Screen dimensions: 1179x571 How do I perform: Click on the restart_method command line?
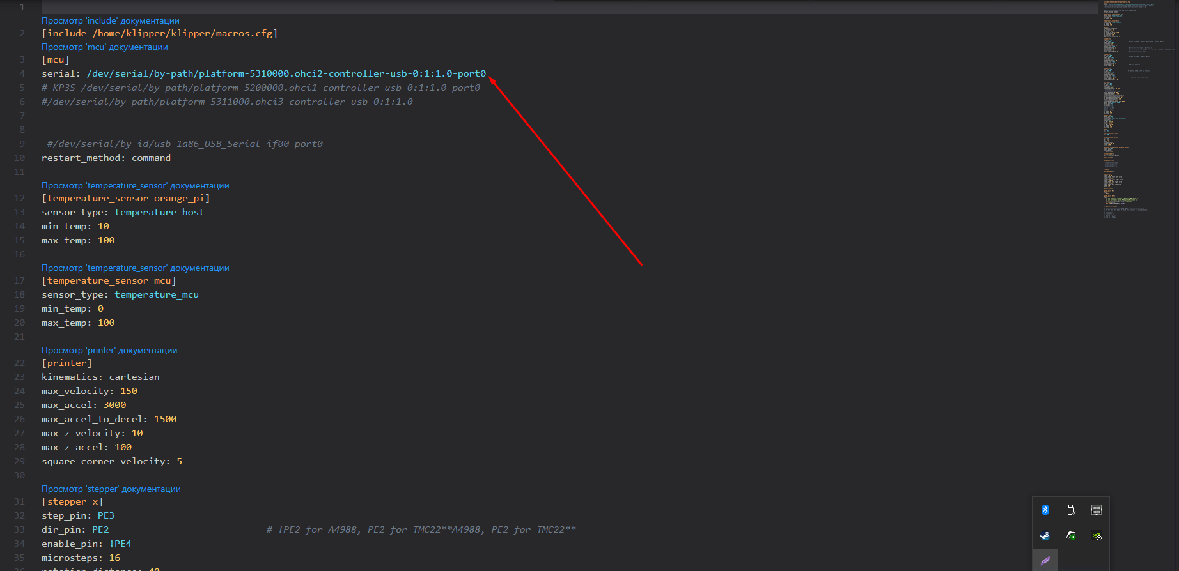click(x=105, y=158)
